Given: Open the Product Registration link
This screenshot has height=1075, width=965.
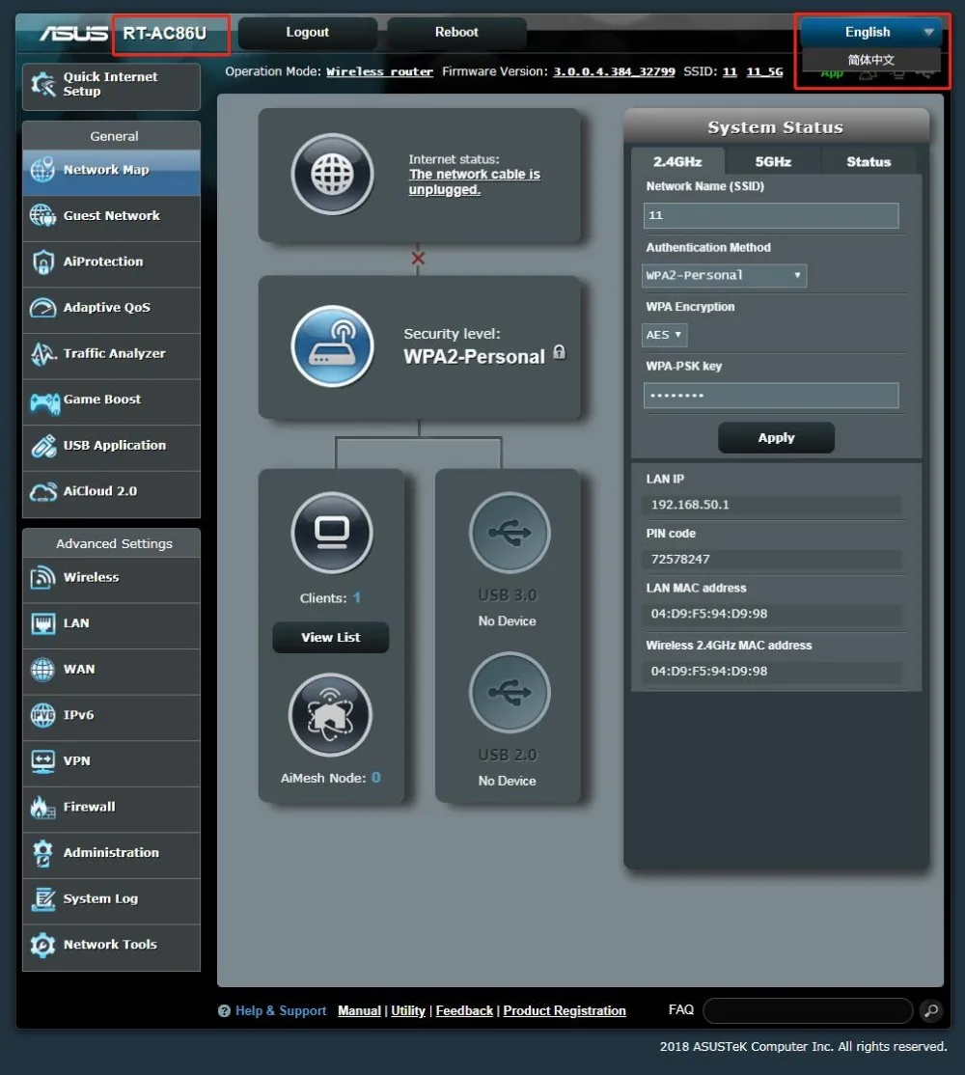Looking at the screenshot, I should click(x=565, y=1010).
